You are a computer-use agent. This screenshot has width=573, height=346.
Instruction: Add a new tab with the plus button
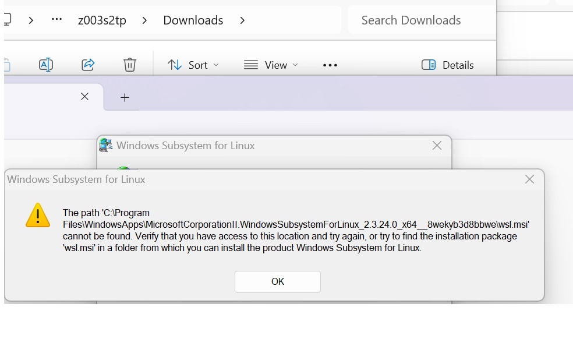pos(125,97)
